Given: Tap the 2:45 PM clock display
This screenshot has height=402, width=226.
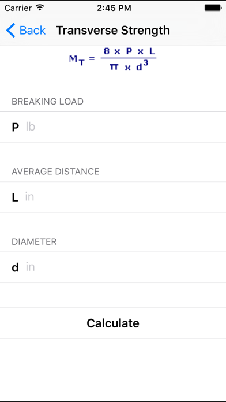Looking at the screenshot, I should point(114,8).
